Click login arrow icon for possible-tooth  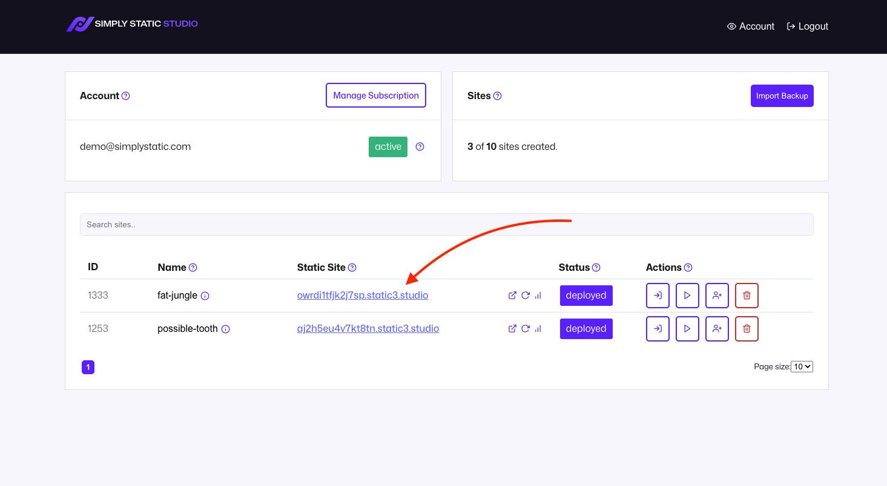(658, 329)
